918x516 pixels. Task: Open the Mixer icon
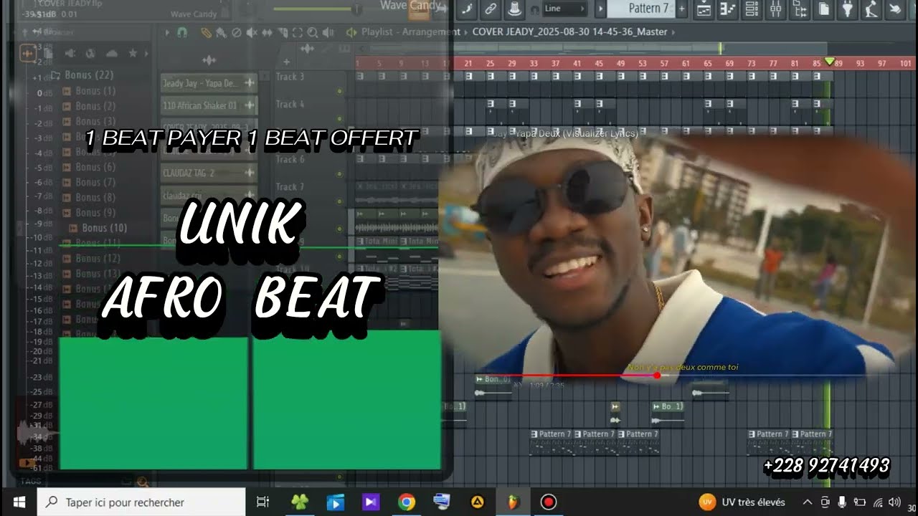776,9
